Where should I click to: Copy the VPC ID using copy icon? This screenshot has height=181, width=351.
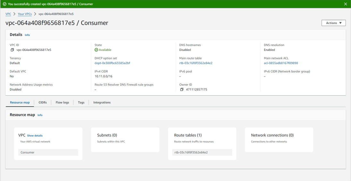pyautogui.click(x=12, y=50)
